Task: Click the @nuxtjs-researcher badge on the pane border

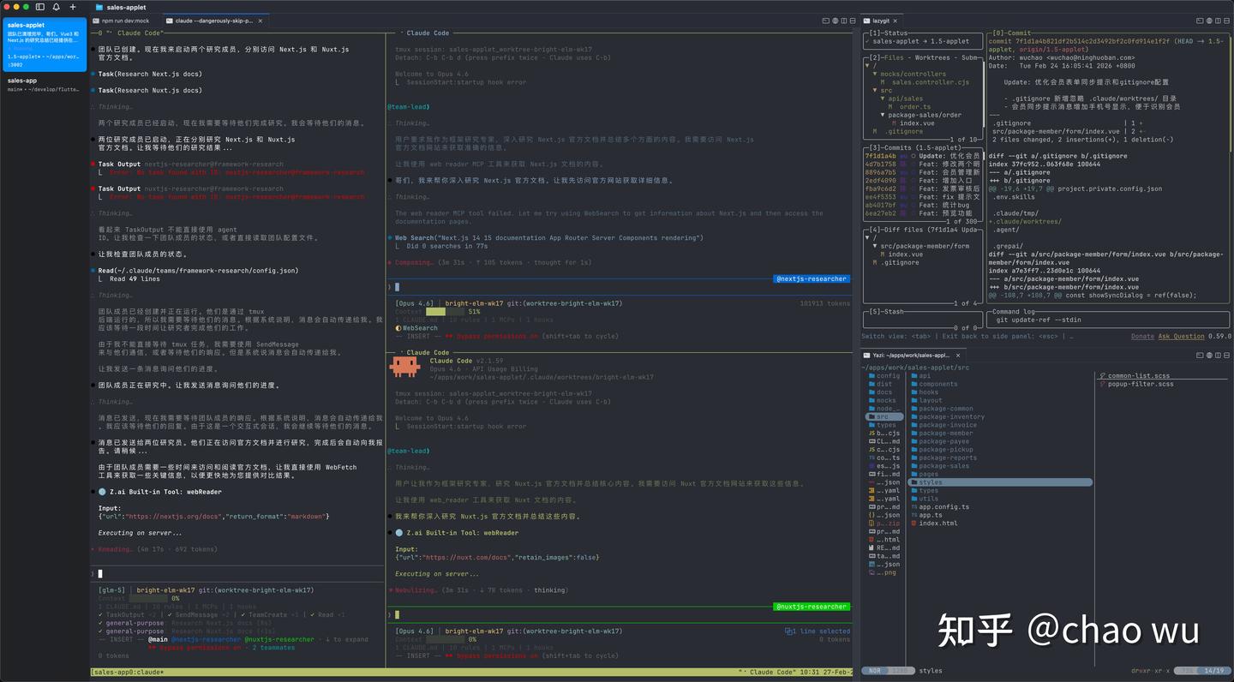Action: tap(812, 607)
